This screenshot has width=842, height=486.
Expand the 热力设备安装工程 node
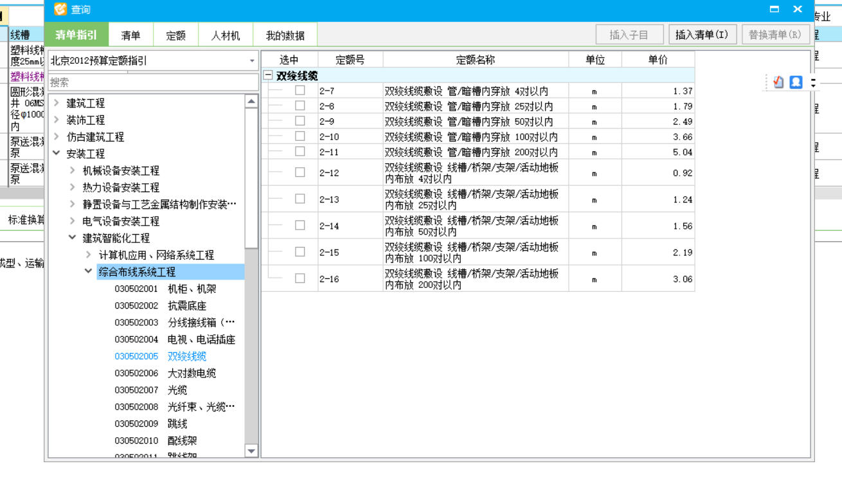pos(73,187)
